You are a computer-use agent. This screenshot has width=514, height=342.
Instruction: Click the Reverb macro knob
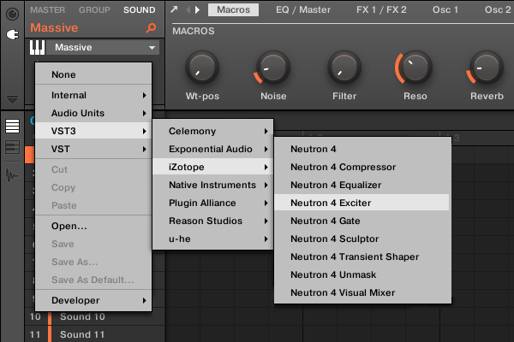click(x=486, y=68)
